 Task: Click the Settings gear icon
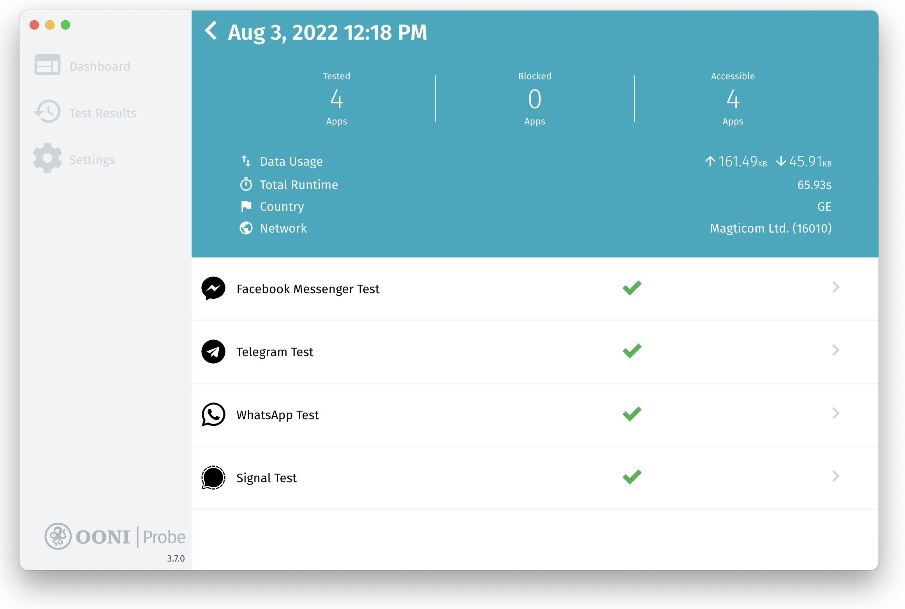click(47, 158)
